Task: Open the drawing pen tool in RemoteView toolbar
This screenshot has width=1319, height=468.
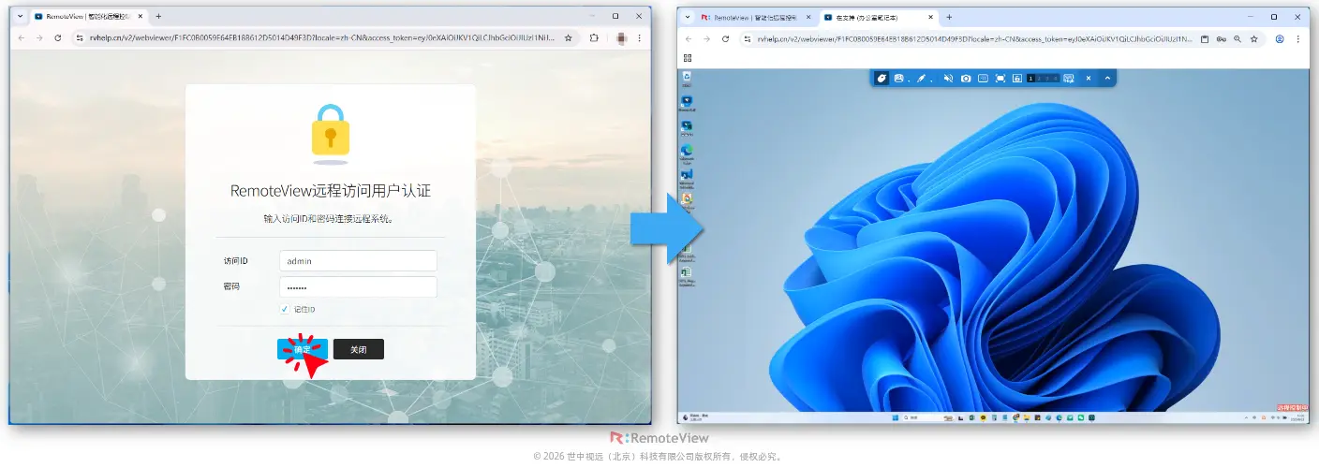Action: click(921, 78)
